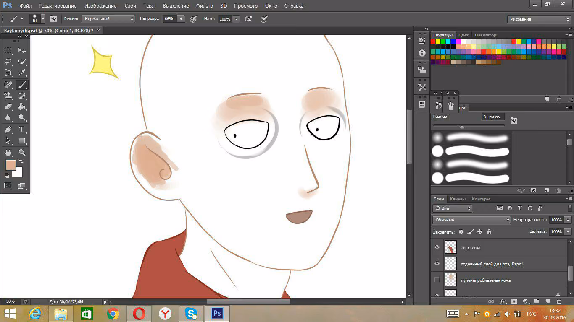Select the Quick Selection tool
Screen dimensions: 574x322
22,62
